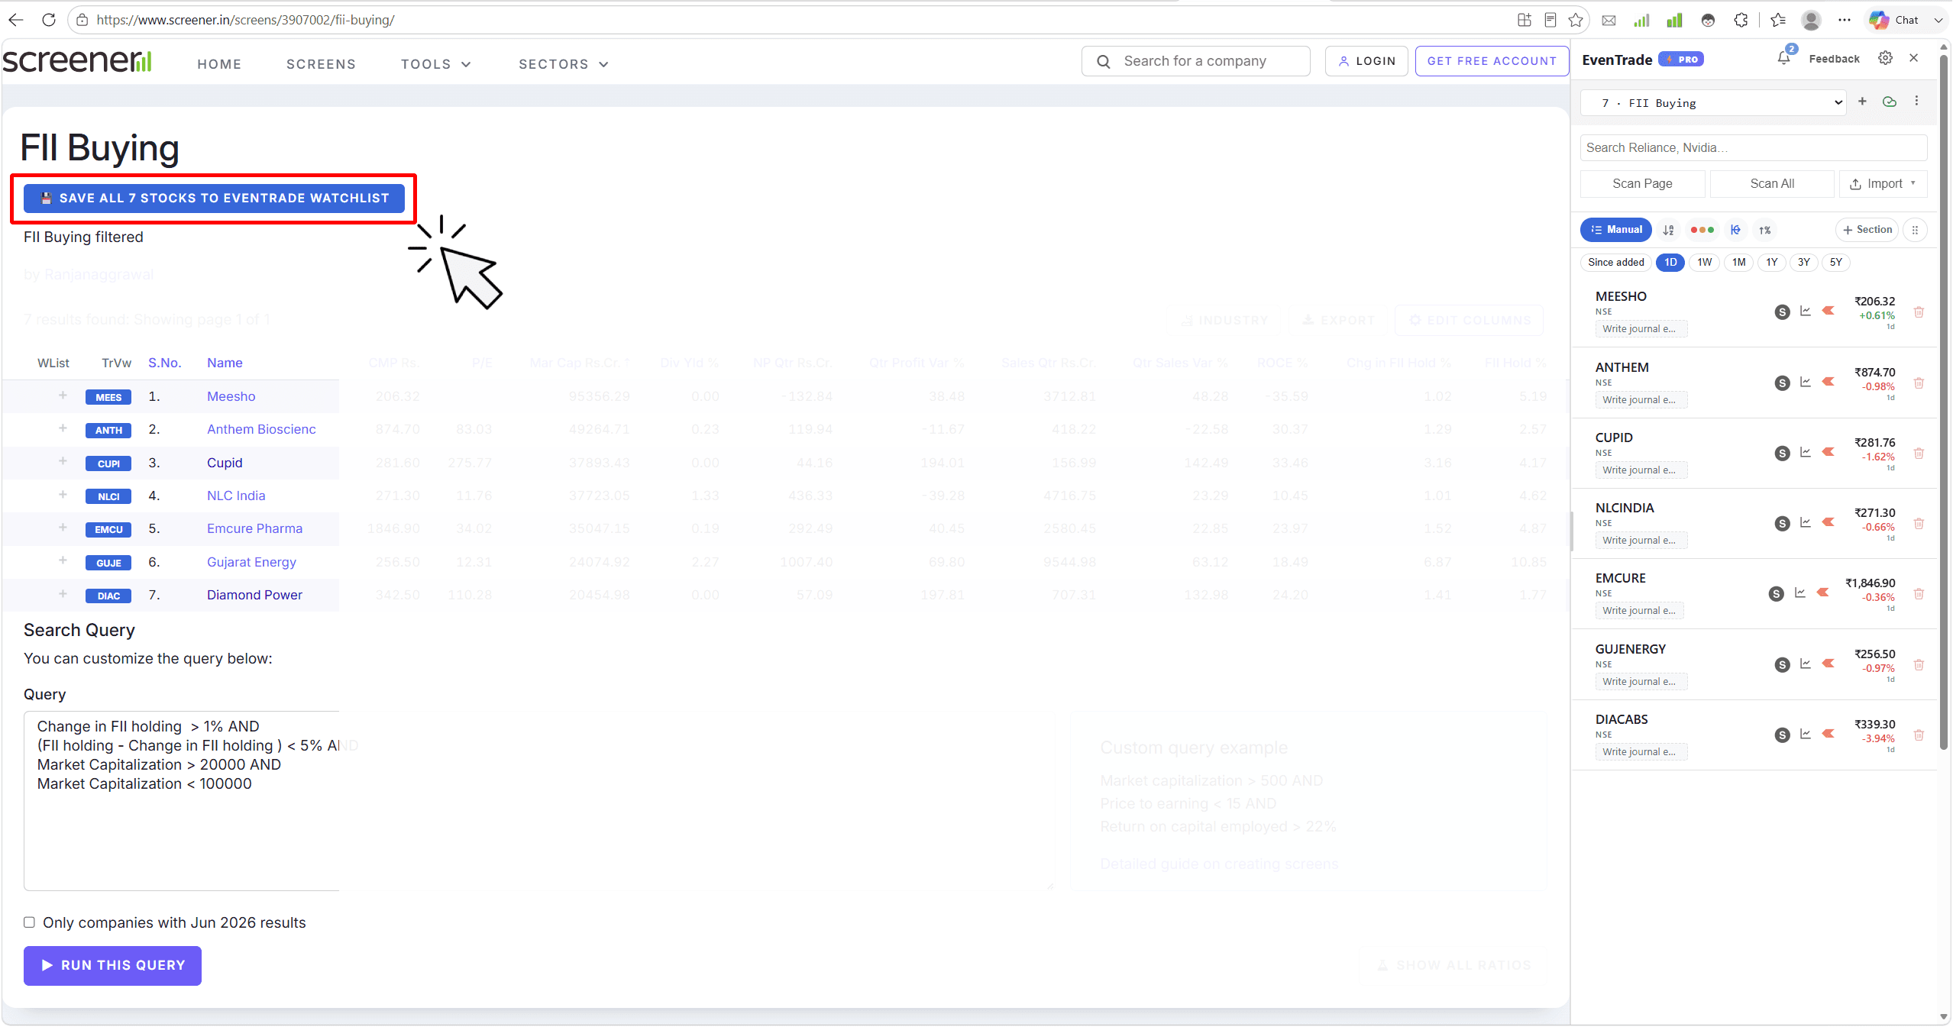Screen dimensions: 1953x1027
Task: Toggle Manual sort mode
Action: click(x=1616, y=230)
